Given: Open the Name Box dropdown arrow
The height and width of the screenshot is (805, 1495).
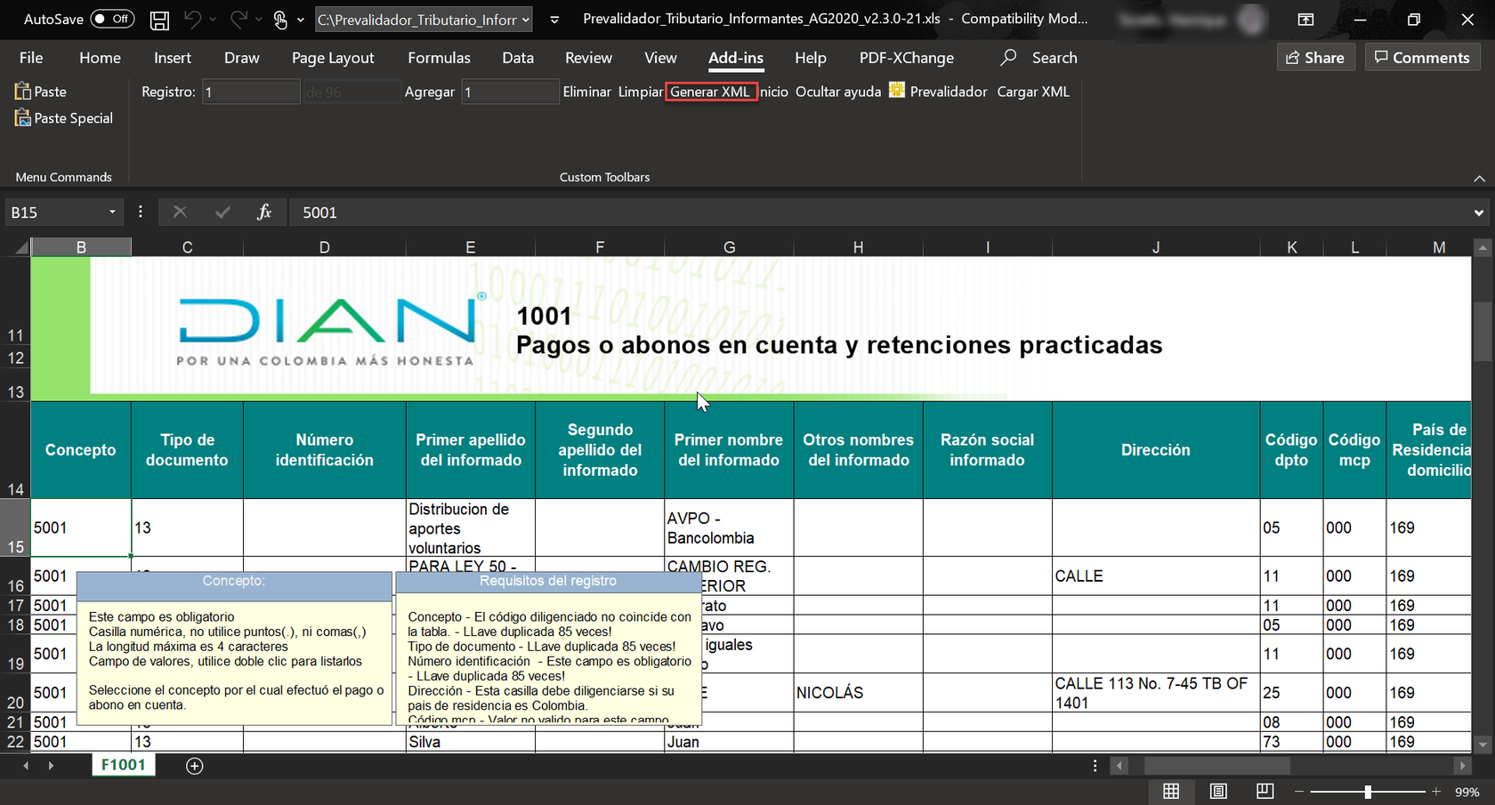Looking at the screenshot, I should click(112, 213).
